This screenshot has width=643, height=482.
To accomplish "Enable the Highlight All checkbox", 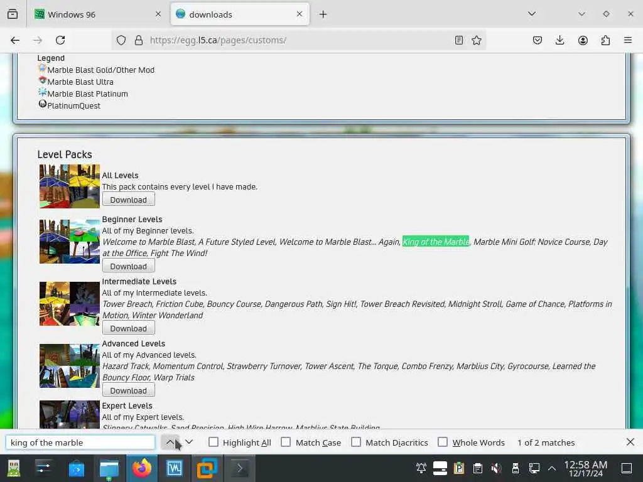I will [x=213, y=442].
